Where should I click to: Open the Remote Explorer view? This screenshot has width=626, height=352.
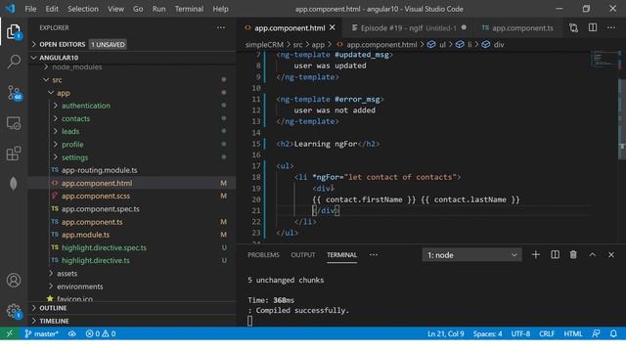click(14, 123)
